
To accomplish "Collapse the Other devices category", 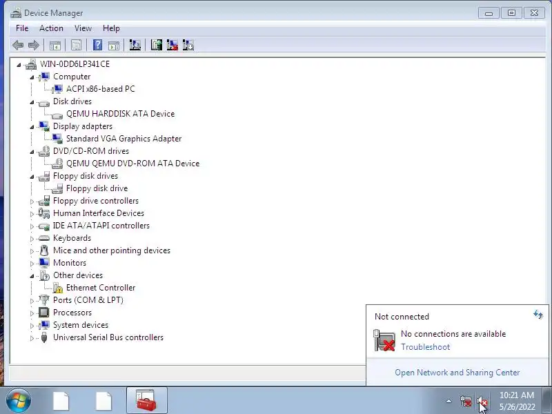I will click(x=32, y=276).
